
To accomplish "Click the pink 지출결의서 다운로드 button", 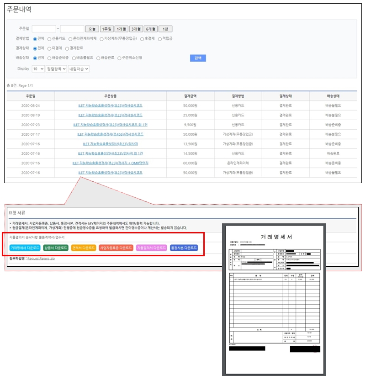I will 151,248.
